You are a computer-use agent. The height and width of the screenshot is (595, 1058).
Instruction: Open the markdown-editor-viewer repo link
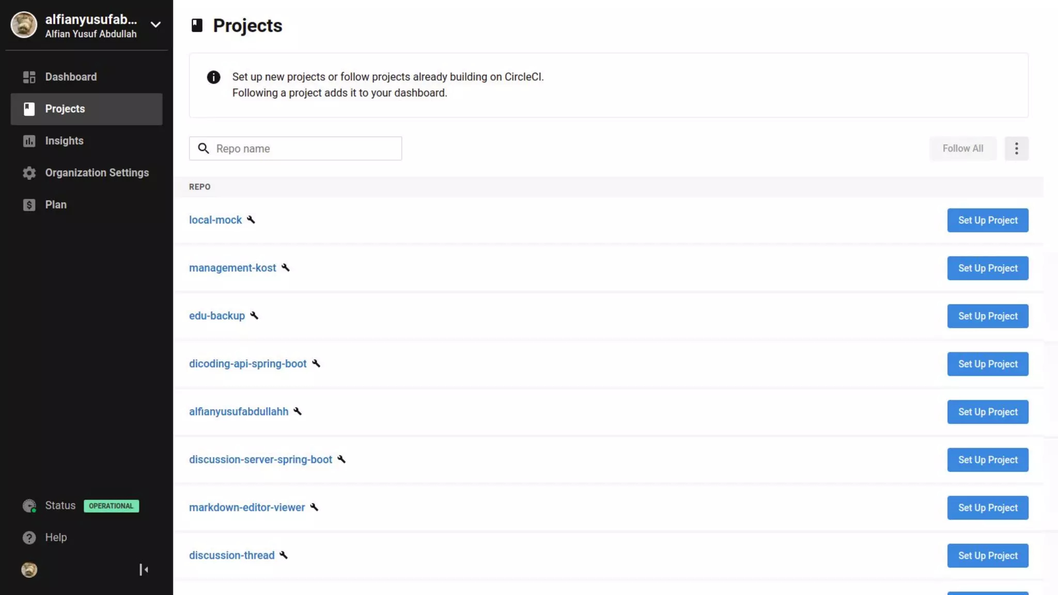246,507
